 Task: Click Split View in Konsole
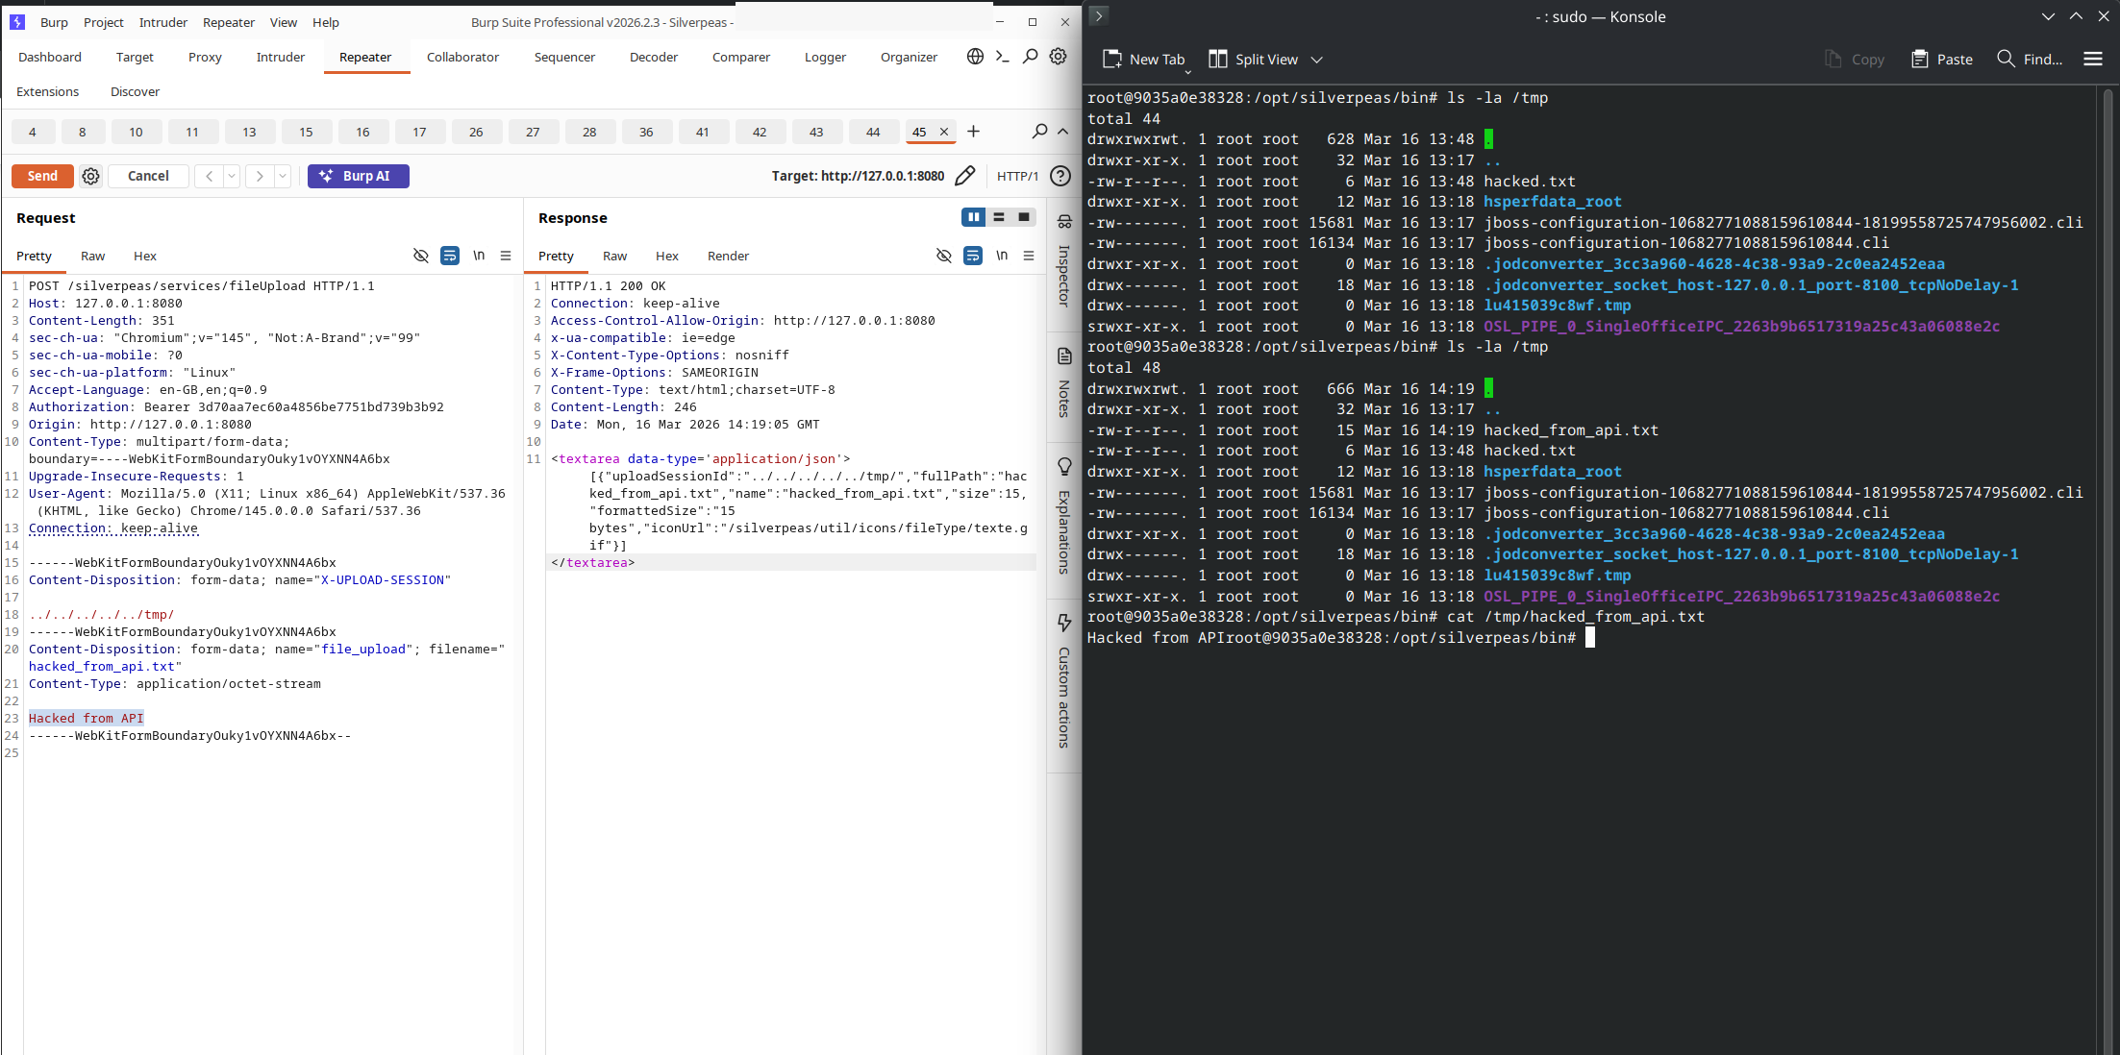click(1254, 60)
